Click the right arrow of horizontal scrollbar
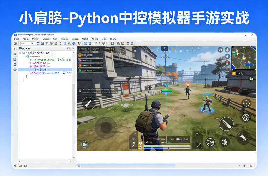This screenshot has width=268, height=176. coord(70,161)
